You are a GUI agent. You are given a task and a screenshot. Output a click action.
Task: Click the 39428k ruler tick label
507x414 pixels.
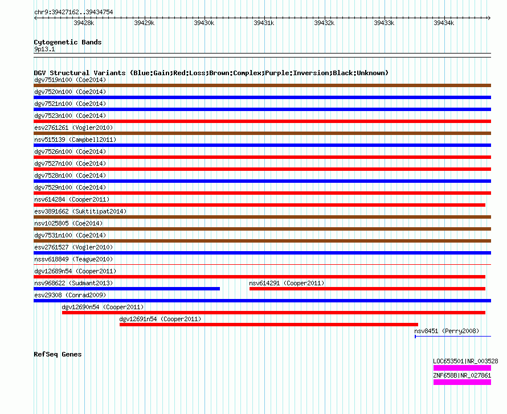[x=84, y=23]
